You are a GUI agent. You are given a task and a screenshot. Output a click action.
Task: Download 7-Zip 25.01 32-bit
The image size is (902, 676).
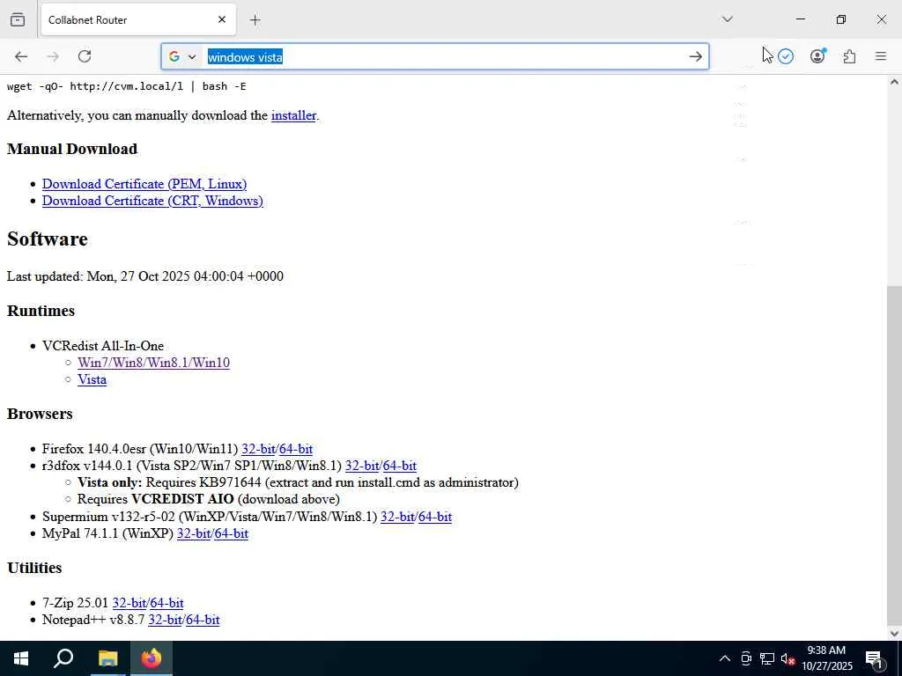click(129, 603)
